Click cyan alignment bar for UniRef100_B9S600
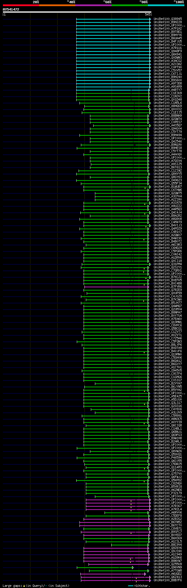This screenshot has width=187, height=588. click(114, 80)
